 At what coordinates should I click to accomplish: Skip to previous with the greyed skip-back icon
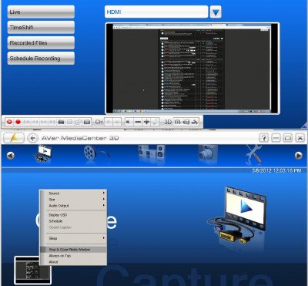pyautogui.click(x=27, y=122)
